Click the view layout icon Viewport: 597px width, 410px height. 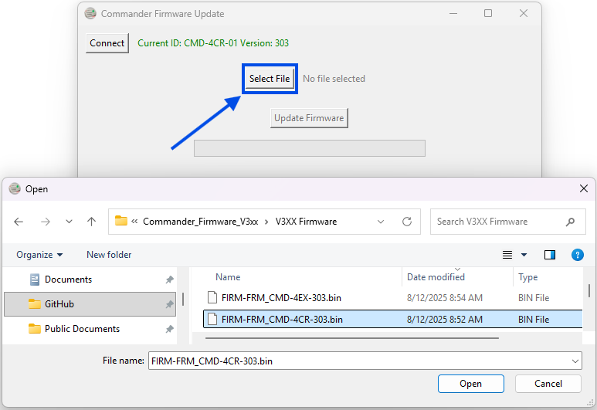click(x=507, y=255)
